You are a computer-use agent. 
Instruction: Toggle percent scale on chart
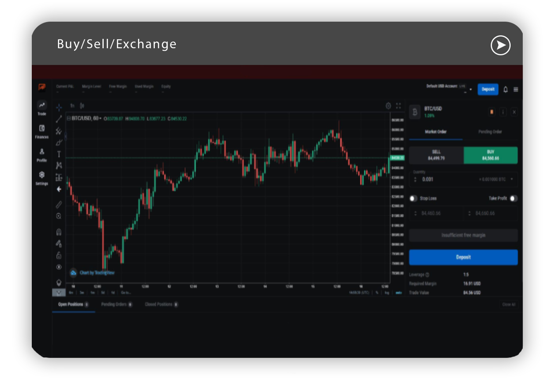click(x=377, y=293)
